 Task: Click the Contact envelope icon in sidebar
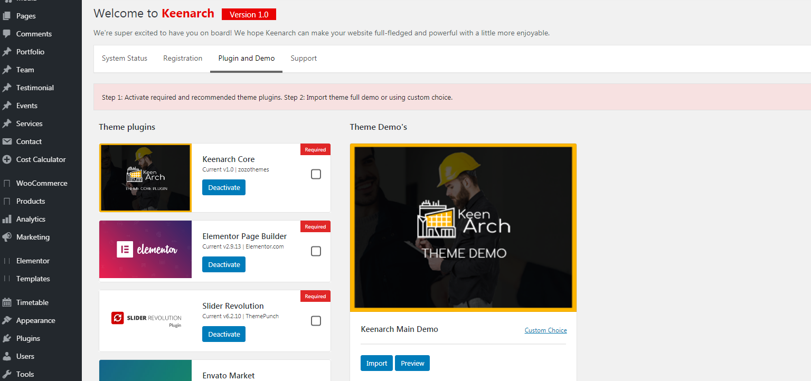point(7,141)
